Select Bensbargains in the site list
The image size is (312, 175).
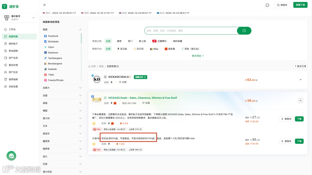click(53, 64)
